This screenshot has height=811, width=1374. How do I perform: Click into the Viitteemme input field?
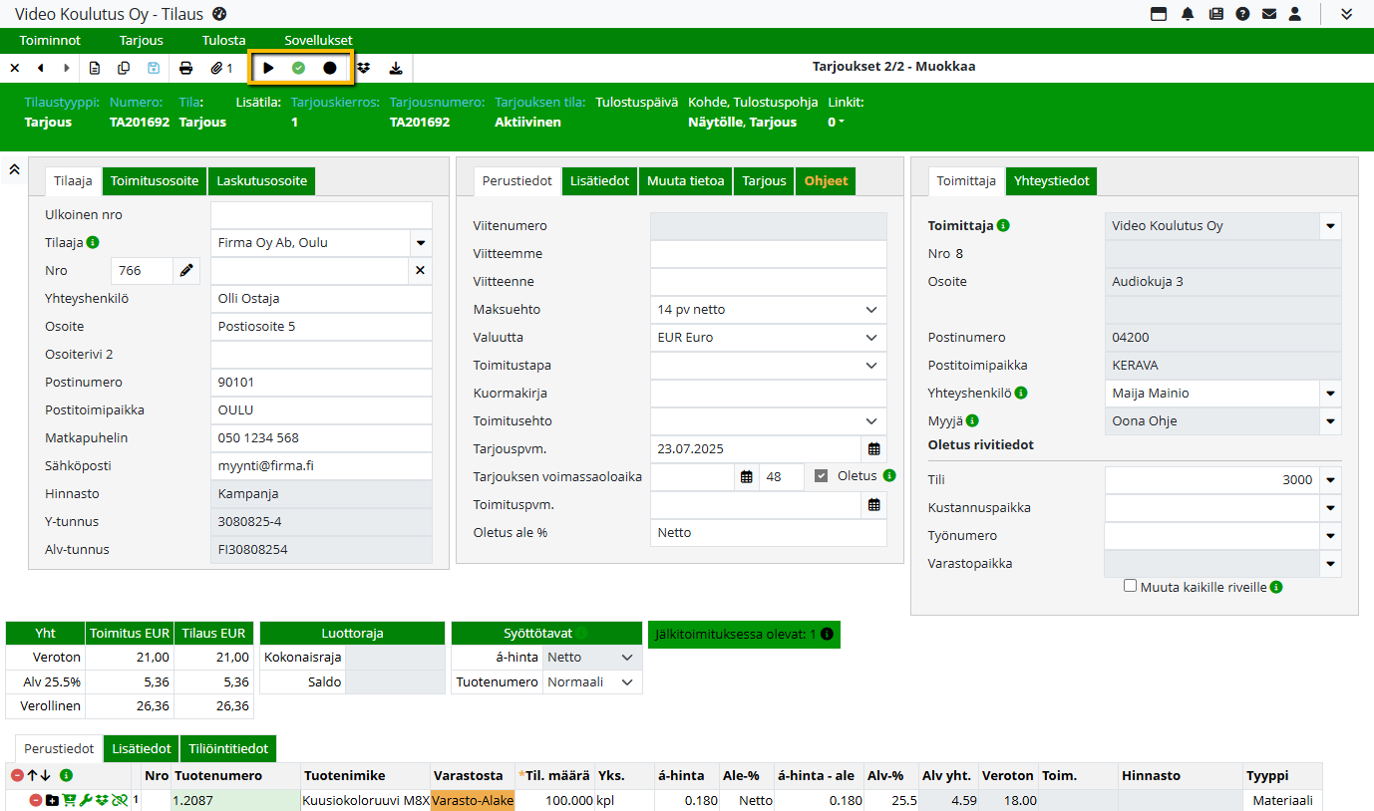tap(768, 254)
